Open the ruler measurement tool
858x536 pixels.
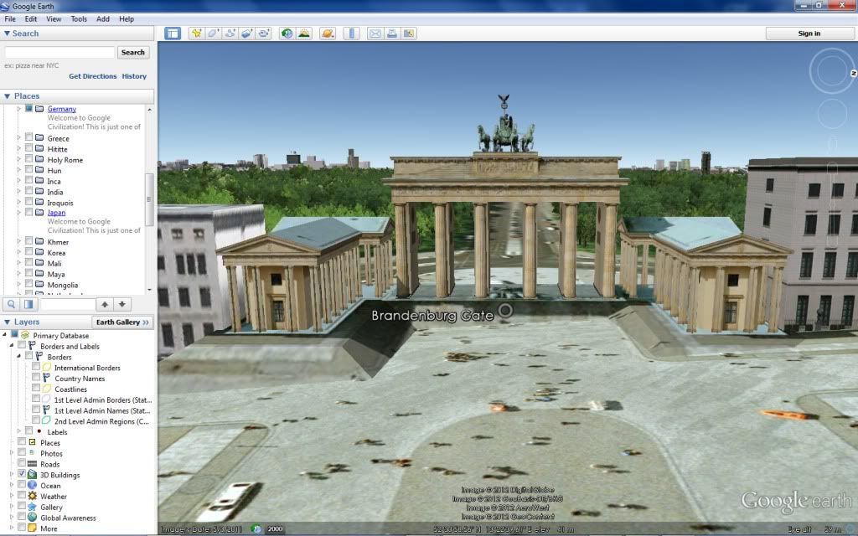[351, 33]
